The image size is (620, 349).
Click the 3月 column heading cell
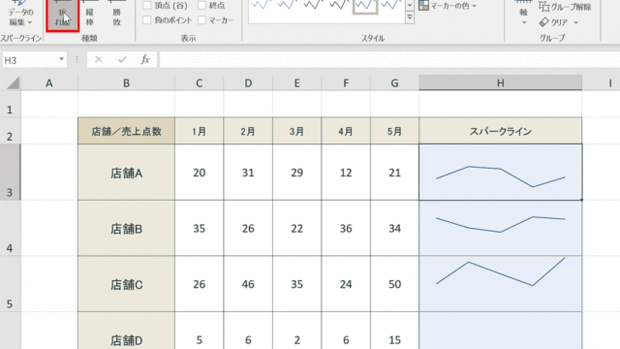(297, 131)
